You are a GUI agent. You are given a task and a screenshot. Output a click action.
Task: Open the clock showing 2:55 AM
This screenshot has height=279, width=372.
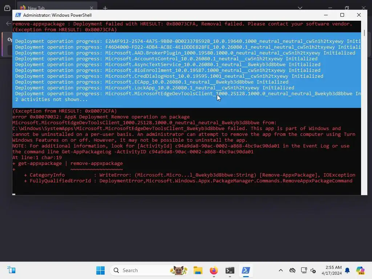click(x=332, y=270)
